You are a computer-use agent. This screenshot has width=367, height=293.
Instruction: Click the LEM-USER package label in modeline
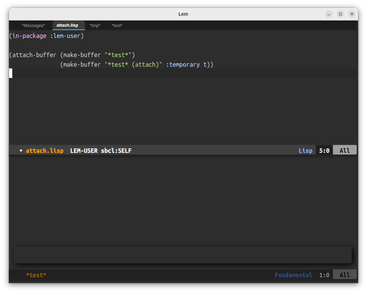tap(84, 151)
